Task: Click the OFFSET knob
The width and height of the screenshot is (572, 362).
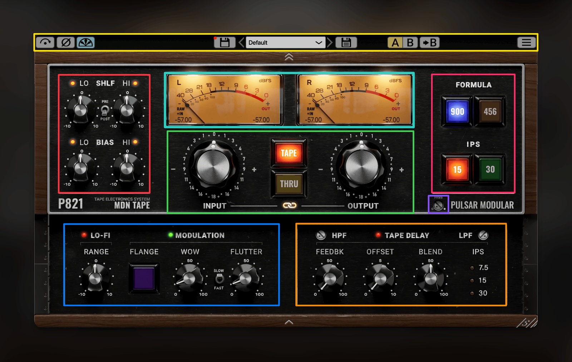Action: pyautogui.click(x=380, y=278)
